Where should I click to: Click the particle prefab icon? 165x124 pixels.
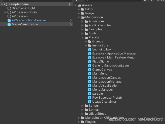(x=90, y=94)
